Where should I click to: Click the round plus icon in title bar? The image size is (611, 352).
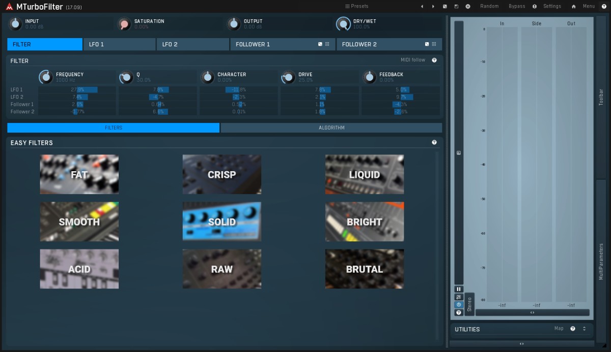point(468,7)
